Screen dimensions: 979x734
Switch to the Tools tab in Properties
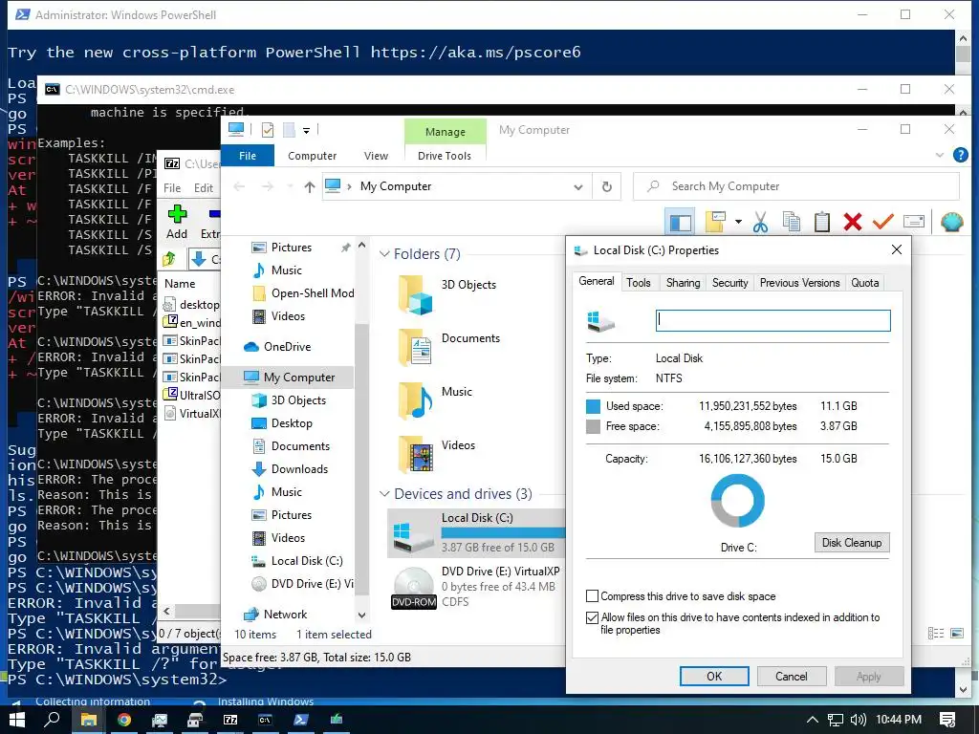click(638, 283)
